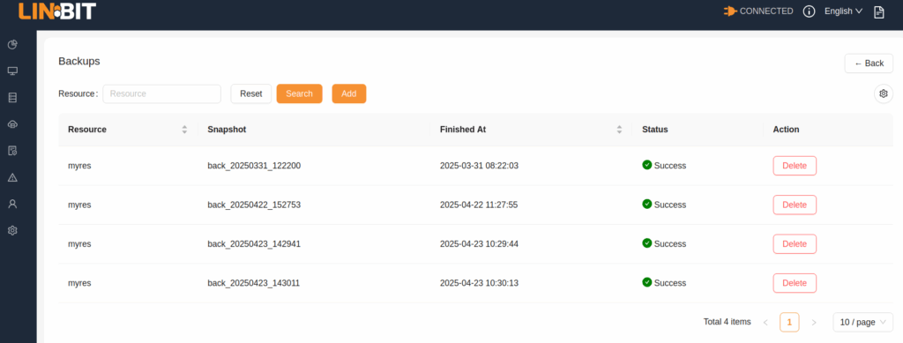Open the 10 / page size dropdown
903x343 pixels.
pos(862,323)
